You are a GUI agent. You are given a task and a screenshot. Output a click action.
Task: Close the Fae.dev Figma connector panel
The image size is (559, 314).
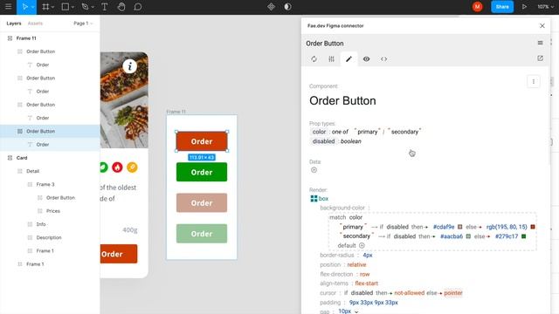point(542,25)
